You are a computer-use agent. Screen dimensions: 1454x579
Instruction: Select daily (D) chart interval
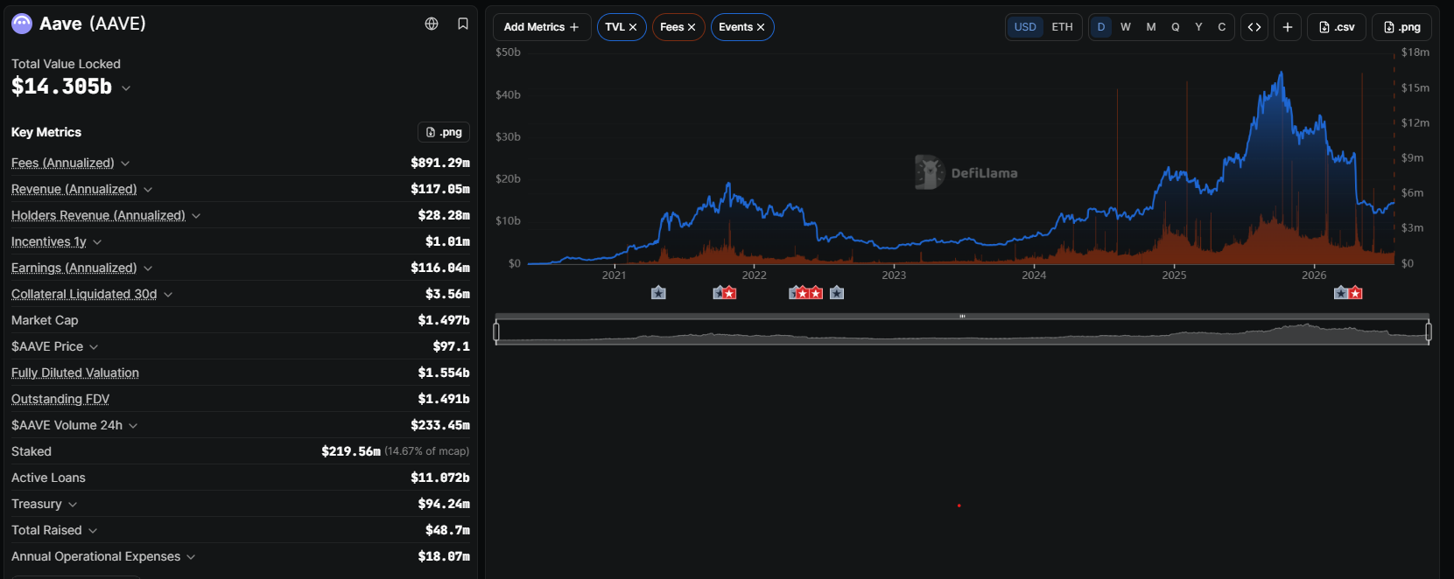click(x=1101, y=27)
